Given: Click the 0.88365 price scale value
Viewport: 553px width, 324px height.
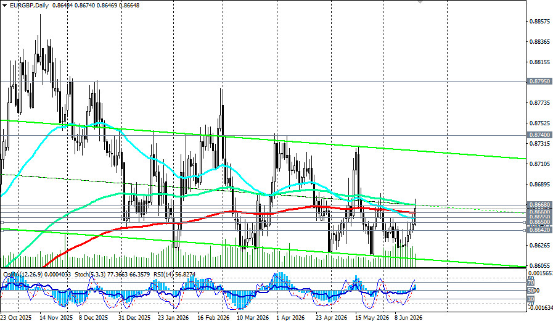Looking at the screenshot, I should tap(539, 41).
